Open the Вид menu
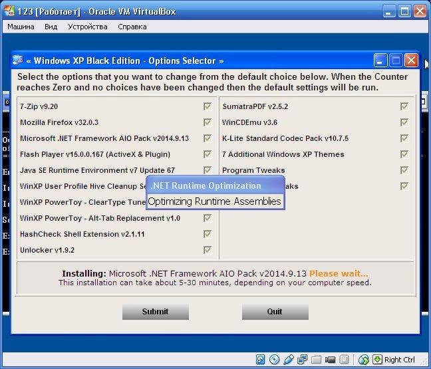The height and width of the screenshot is (369, 431). point(51,27)
